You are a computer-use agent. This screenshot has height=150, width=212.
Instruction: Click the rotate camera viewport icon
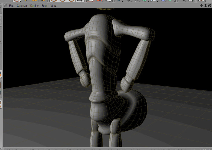(x=210, y=5)
